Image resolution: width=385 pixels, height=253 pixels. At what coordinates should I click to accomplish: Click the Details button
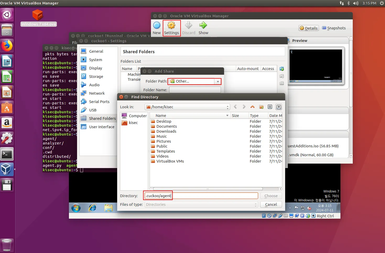[x=309, y=28]
